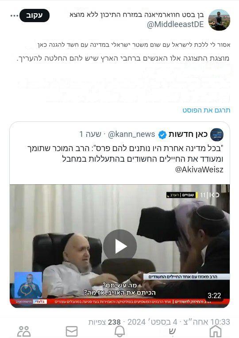Open the quoted post text

coord(125,159)
